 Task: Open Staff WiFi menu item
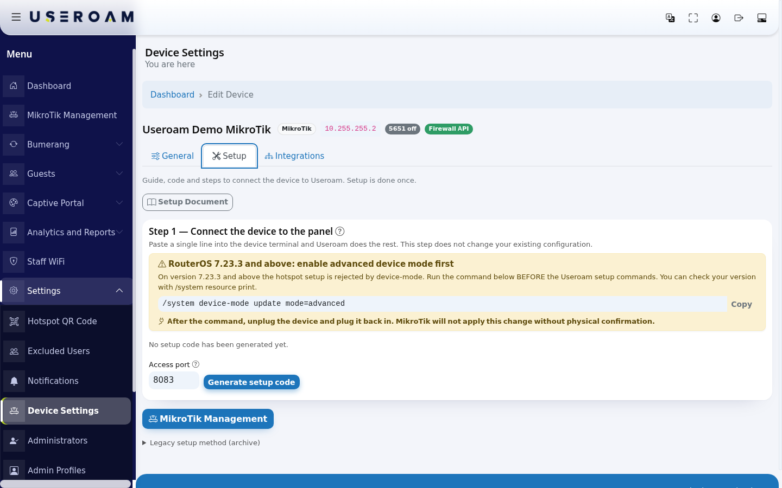66,261
